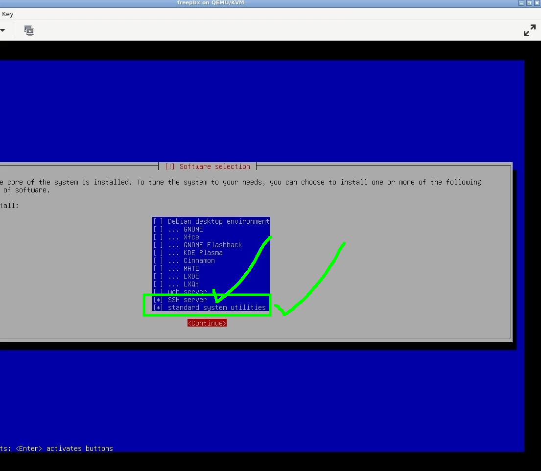Image resolution: width=541 pixels, height=471 pixels.
Task: Open the Send Key menu
Action: click(x=7, y=14)
